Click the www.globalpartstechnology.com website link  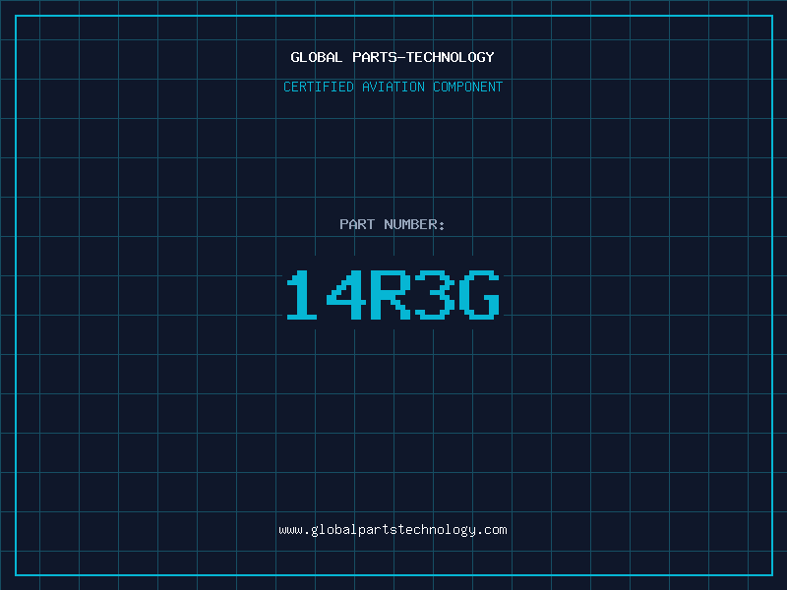tap(393, 530)
